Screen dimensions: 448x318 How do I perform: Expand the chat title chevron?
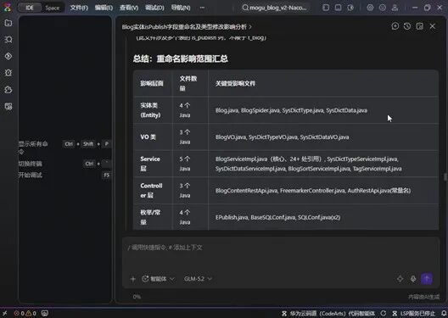tap(250, 27)
